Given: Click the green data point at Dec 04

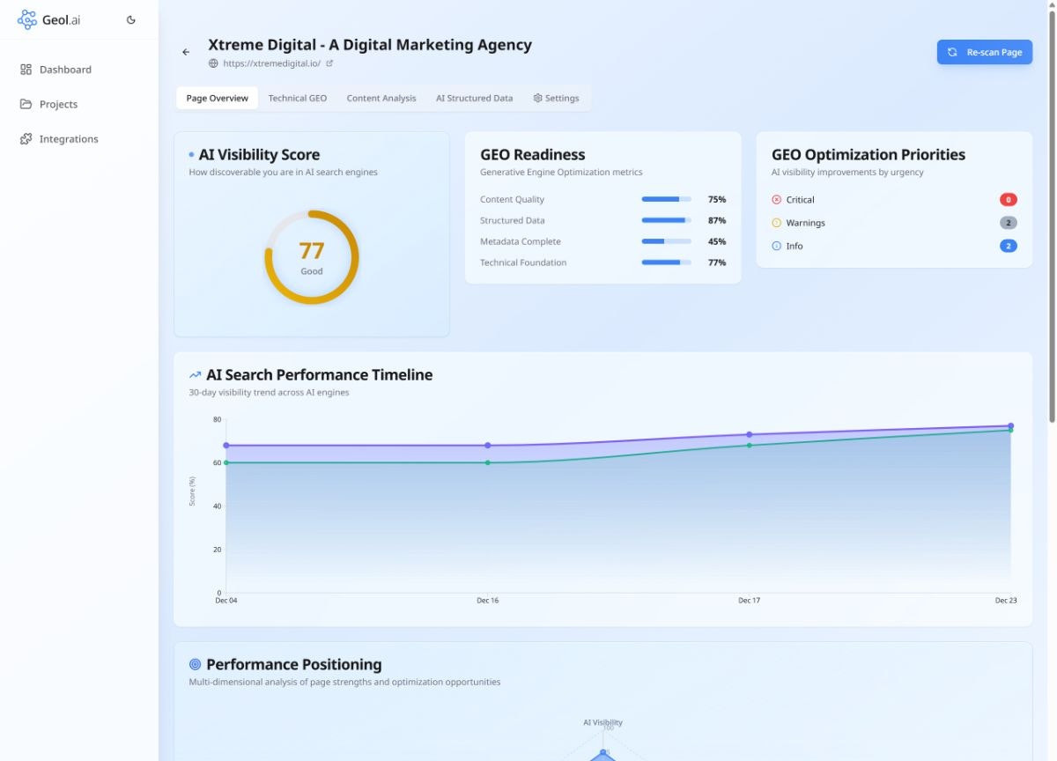Looking at the screenshot, I should 226,462.
